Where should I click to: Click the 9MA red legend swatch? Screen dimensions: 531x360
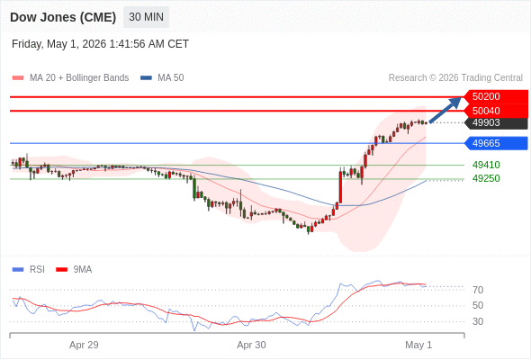[x=61, y=270]
